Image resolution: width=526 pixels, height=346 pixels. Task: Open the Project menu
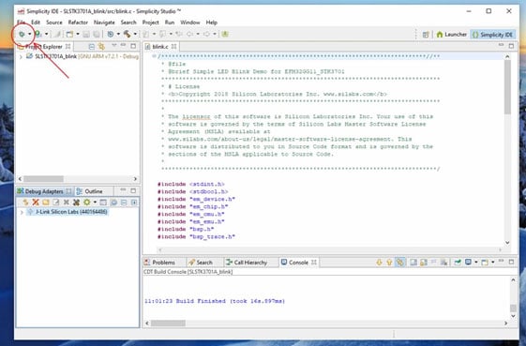coord(150,23)
